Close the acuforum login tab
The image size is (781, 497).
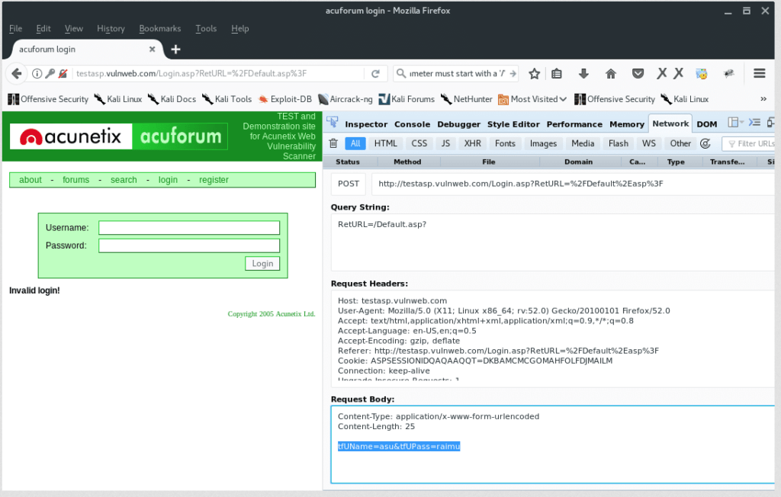tap(152, 50)
